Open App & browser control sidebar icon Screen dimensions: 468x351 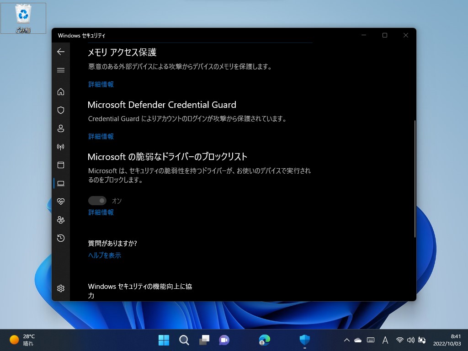coord(61,165)
